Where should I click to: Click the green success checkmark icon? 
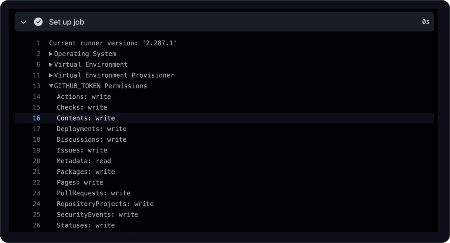(x=38, y=22)
